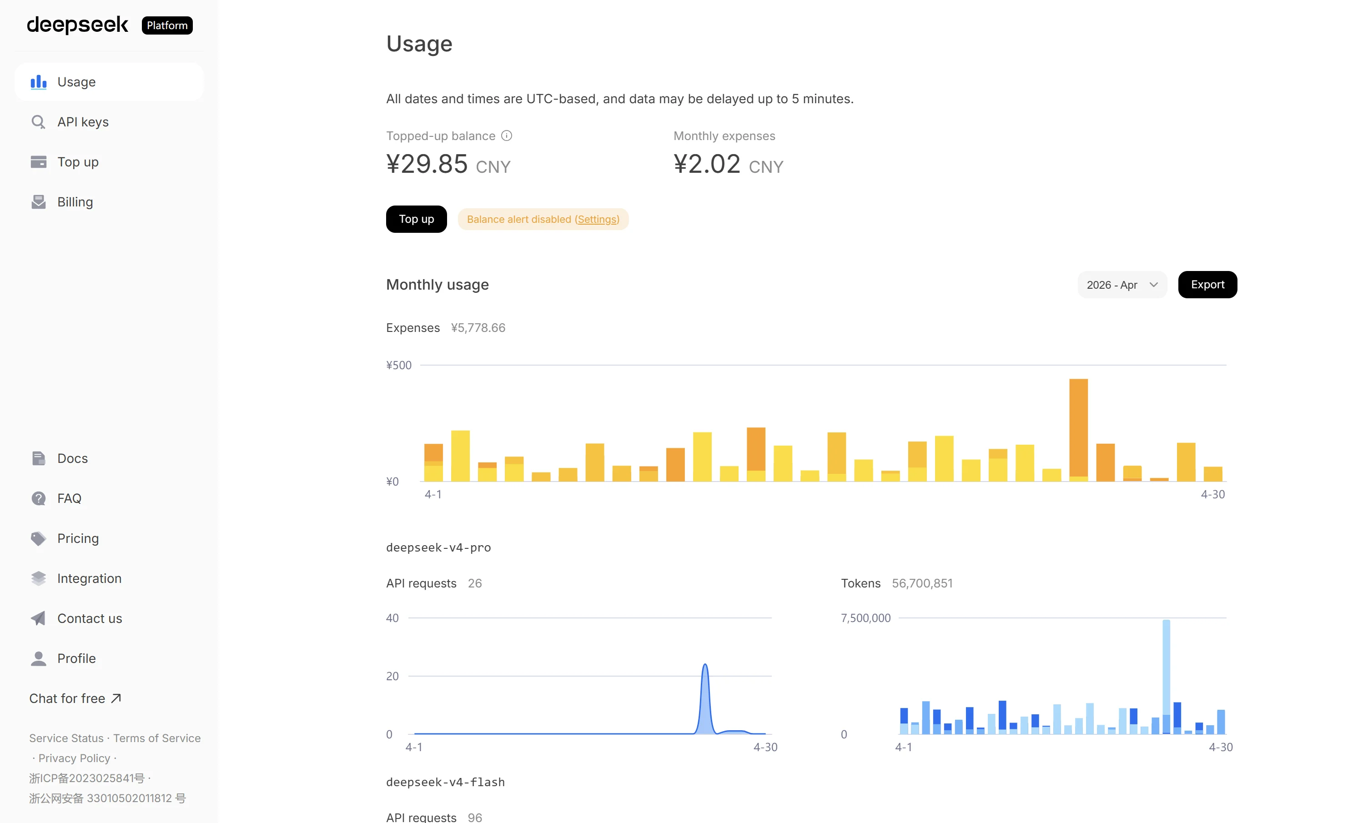Open the Chat for free link
This screenshot has height=823, width=1368.
coord(75,698)
